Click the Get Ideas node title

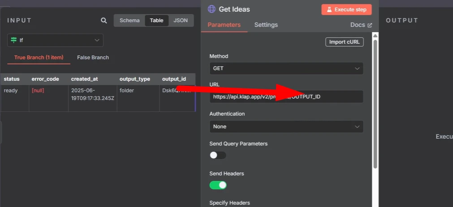[x=234, y=9]
